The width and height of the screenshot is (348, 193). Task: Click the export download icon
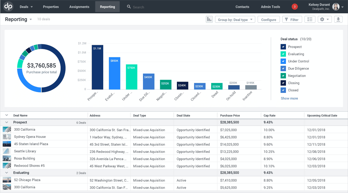pyautogui.click(x=338, y=19)
